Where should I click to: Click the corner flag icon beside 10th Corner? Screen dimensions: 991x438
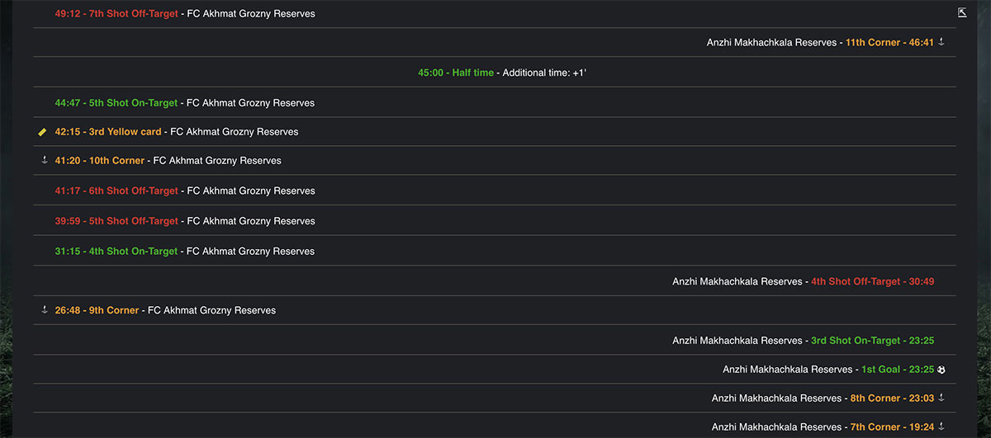(45, 160)
